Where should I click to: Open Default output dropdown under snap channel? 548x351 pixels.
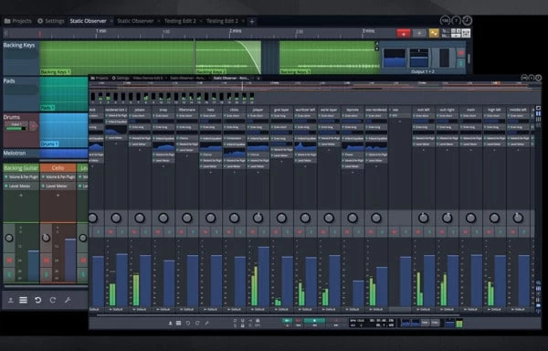163,309
